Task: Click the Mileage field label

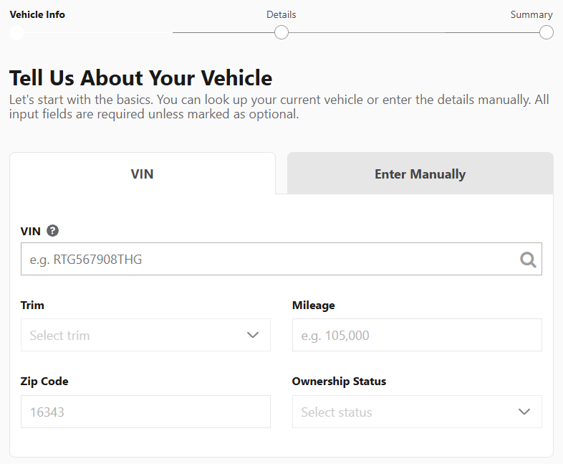Action: (x=313, y=306)
